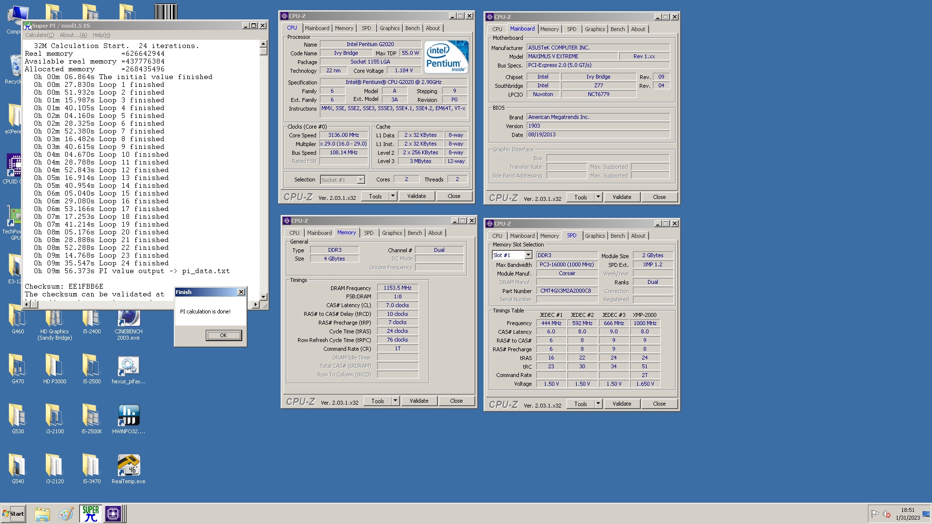The width and height of the screenshot is (932, 524).
Task: Click Core Speed 3136.00 MHz value
Action: pyautogui.click(x=343, y=135)
